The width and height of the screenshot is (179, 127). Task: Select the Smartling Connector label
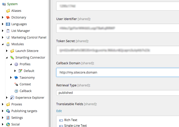point(30,58)
